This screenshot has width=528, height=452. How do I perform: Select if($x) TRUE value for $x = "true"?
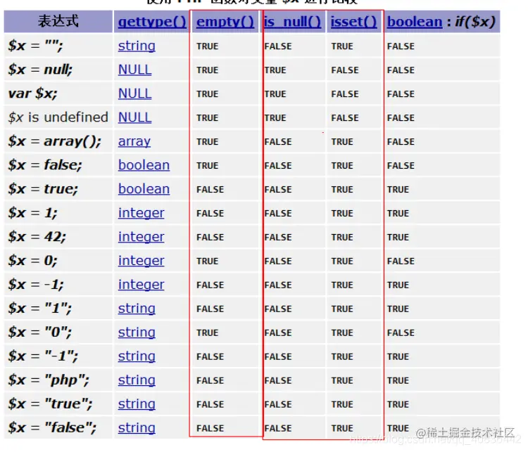coord(398,404)
